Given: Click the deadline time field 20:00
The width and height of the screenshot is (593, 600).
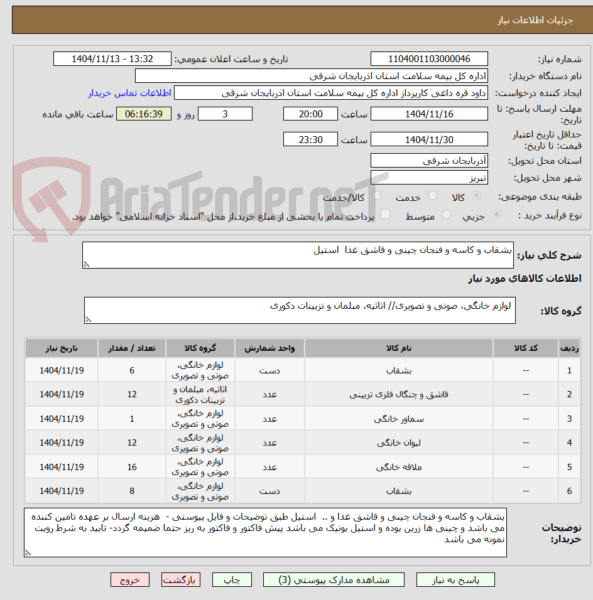Looking at the screenshot, I should pos(311,114).
